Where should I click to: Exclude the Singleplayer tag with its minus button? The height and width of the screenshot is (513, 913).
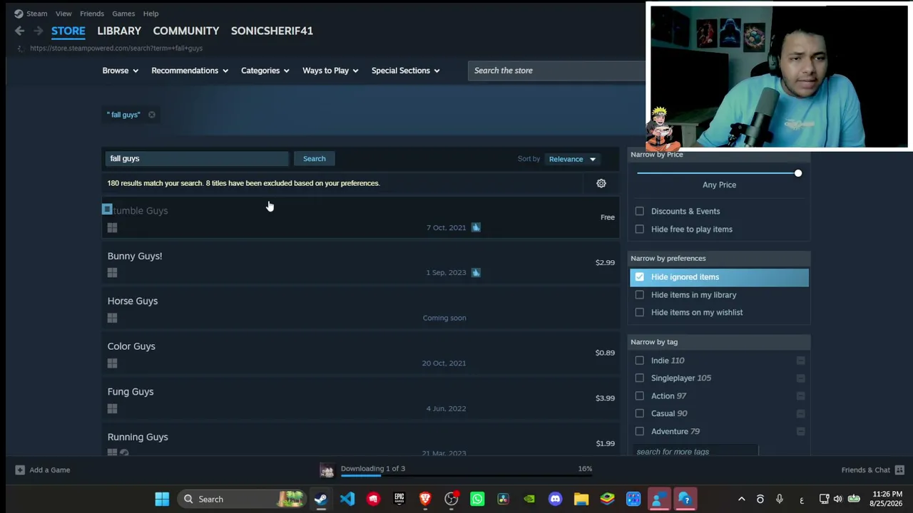pos(800,378)
